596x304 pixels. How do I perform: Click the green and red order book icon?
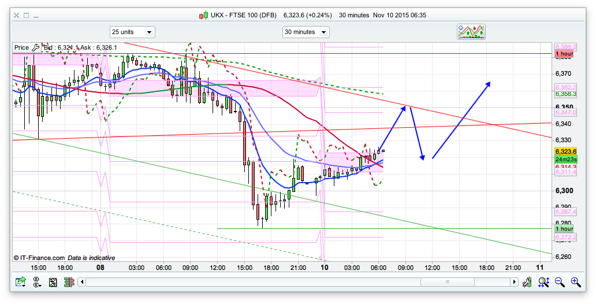68,282
